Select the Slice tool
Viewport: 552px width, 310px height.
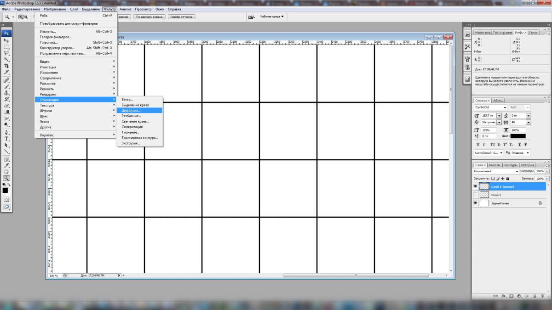tap(7, 72)
